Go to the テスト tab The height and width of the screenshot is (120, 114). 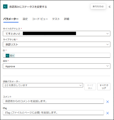[56, 19]
